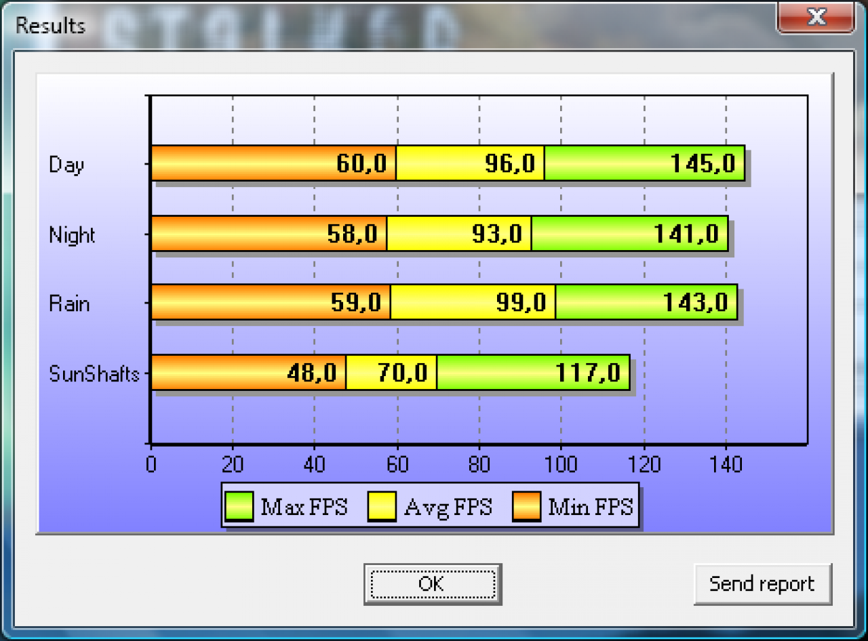Viewport: 868px width, 641px height.
Task: Click the Rain maximum value 143,0
Action: point(696,302)
